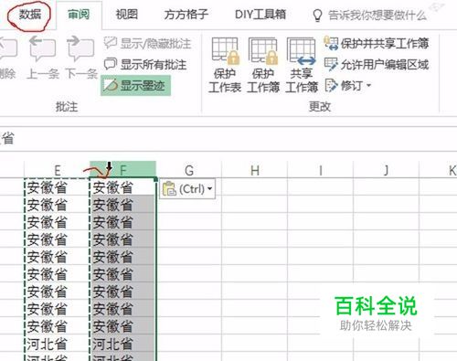Open the paste options (Ctrl) dropdown

point(187,189)
